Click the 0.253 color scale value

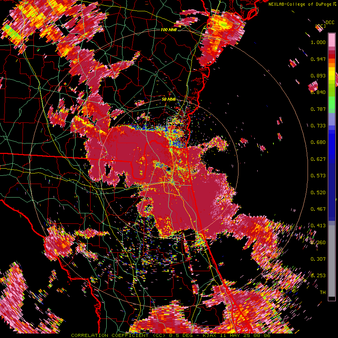point(318,276)
